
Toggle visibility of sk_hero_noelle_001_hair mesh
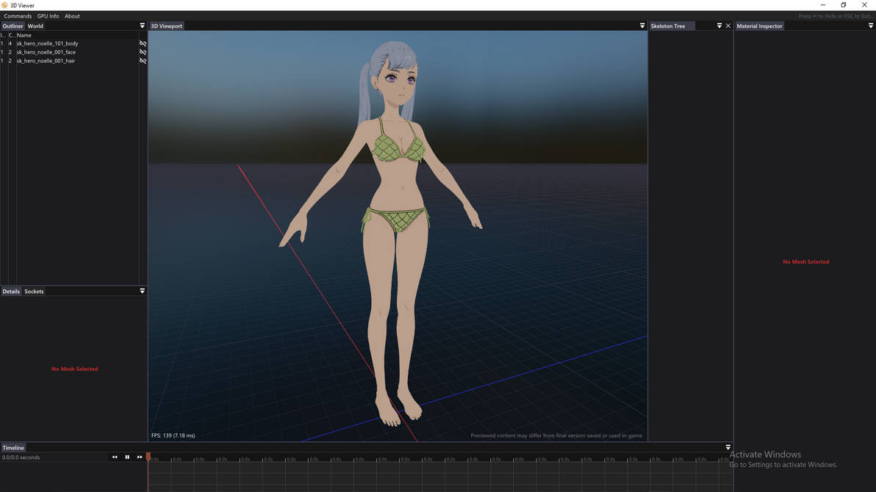[143, 61]
